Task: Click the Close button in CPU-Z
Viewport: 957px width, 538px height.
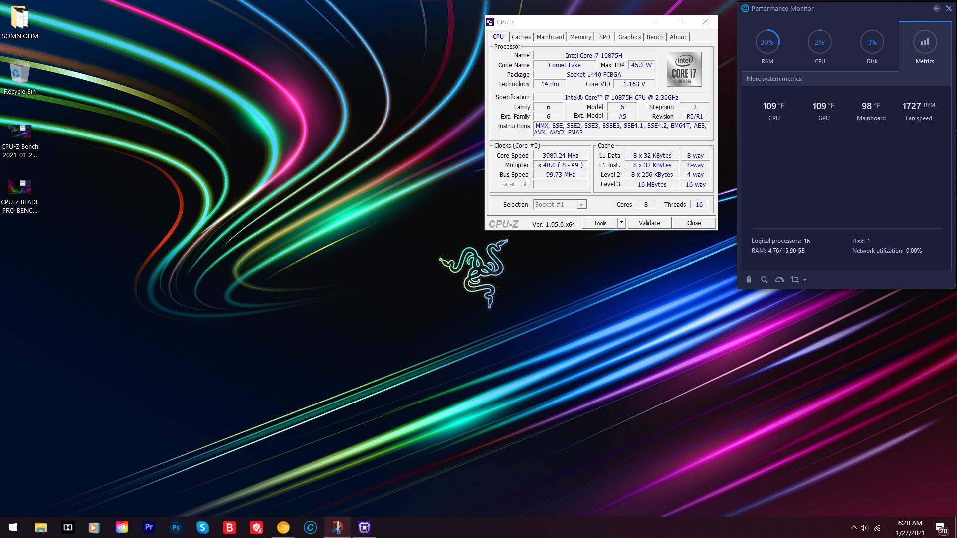Action: click(694, 223)
